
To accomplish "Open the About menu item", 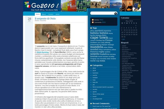I will [x=44, y=14].
